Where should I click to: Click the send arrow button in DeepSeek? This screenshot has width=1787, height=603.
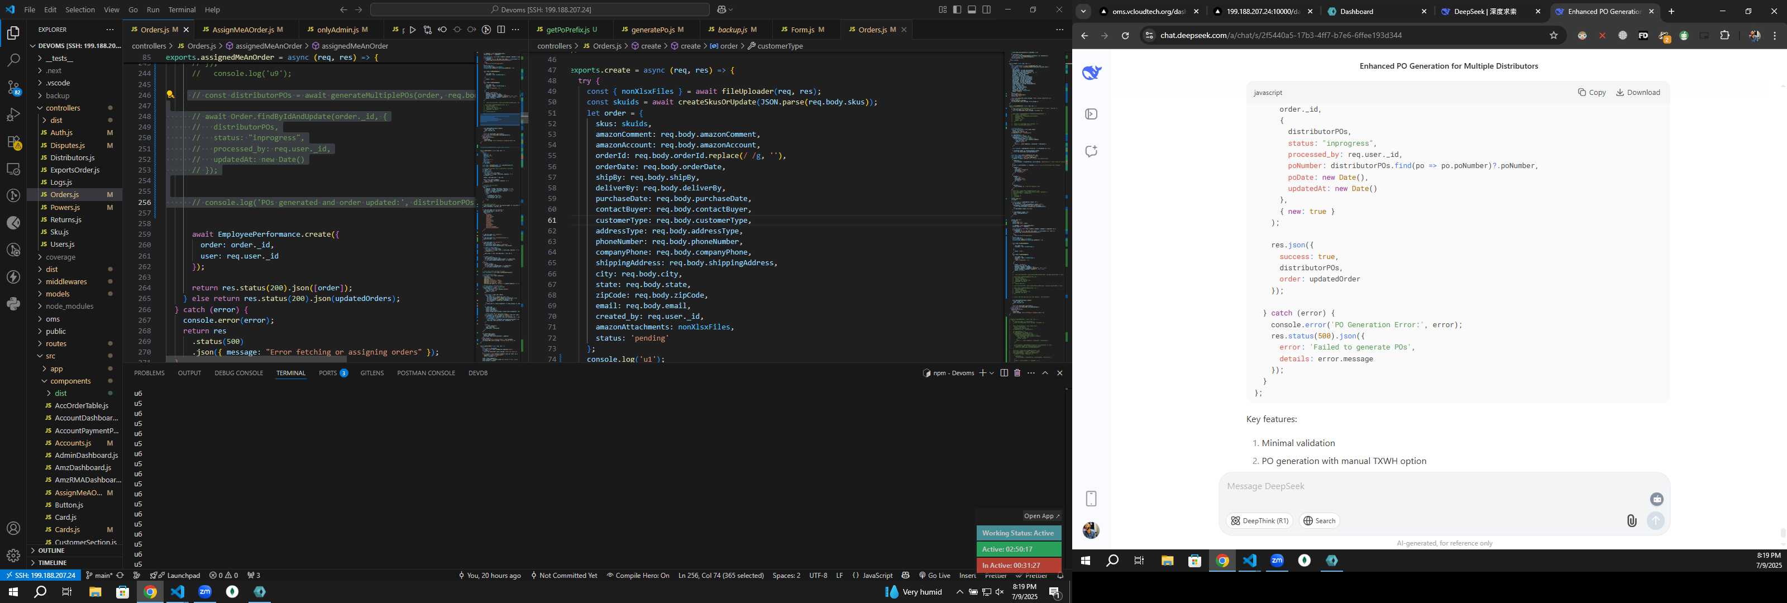[1656, 520]
